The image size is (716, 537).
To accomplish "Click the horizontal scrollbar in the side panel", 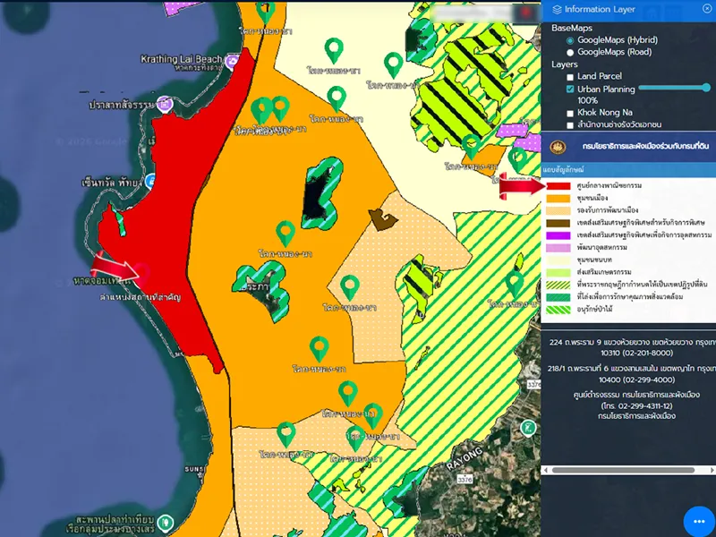I will click(x=623, y=470).
